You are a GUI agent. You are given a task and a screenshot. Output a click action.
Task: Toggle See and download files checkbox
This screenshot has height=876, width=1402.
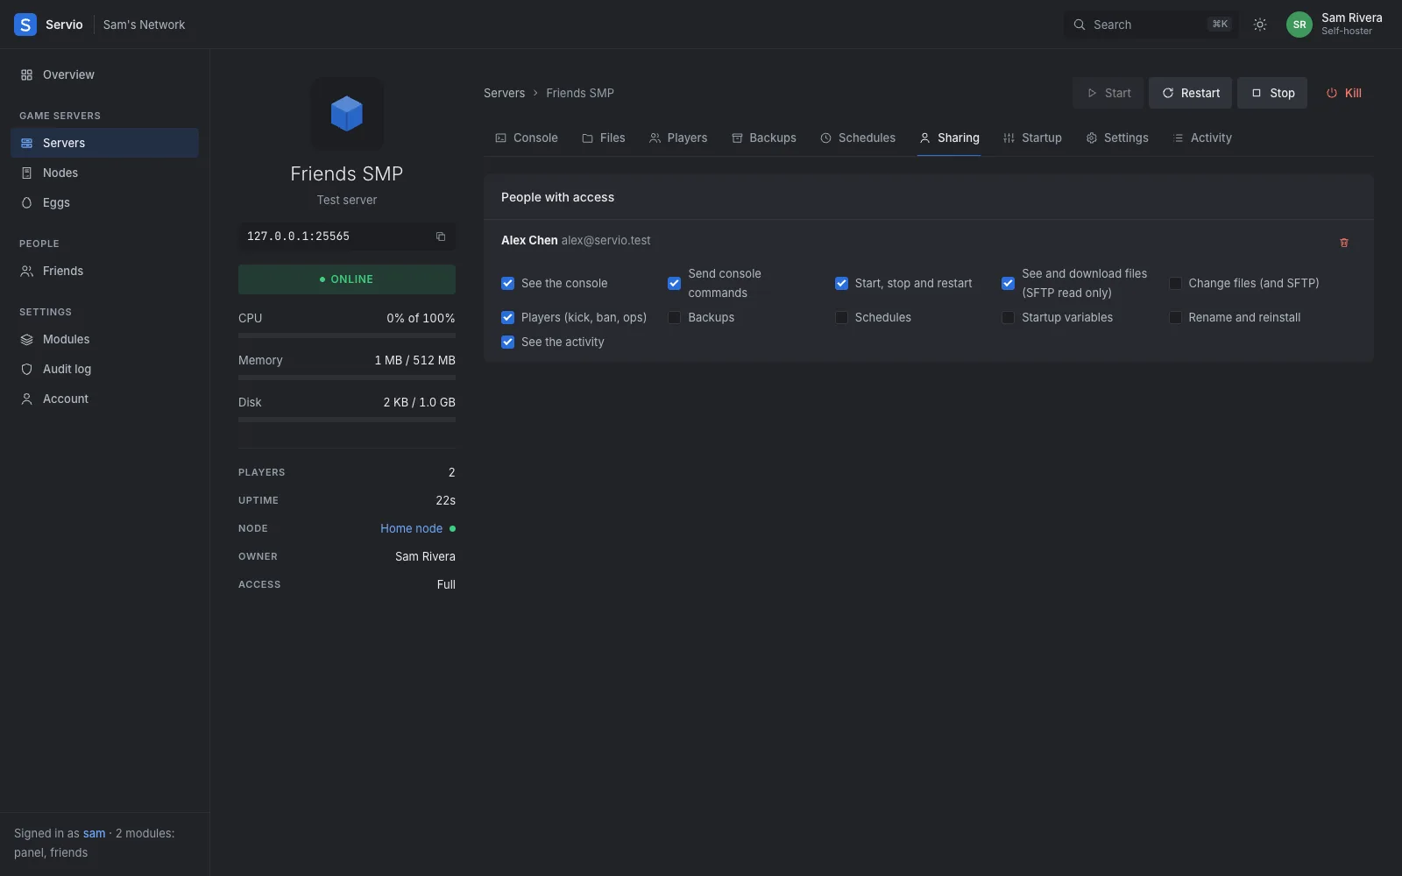coord(1008,283)
